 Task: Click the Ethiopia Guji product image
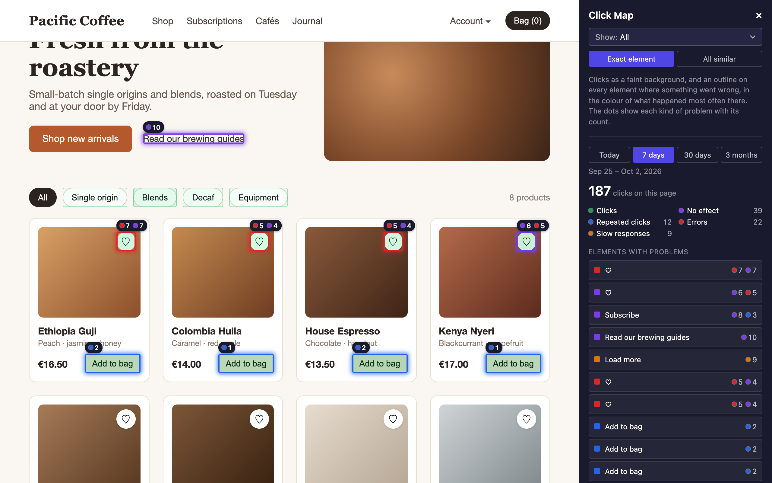click(89, 272)
